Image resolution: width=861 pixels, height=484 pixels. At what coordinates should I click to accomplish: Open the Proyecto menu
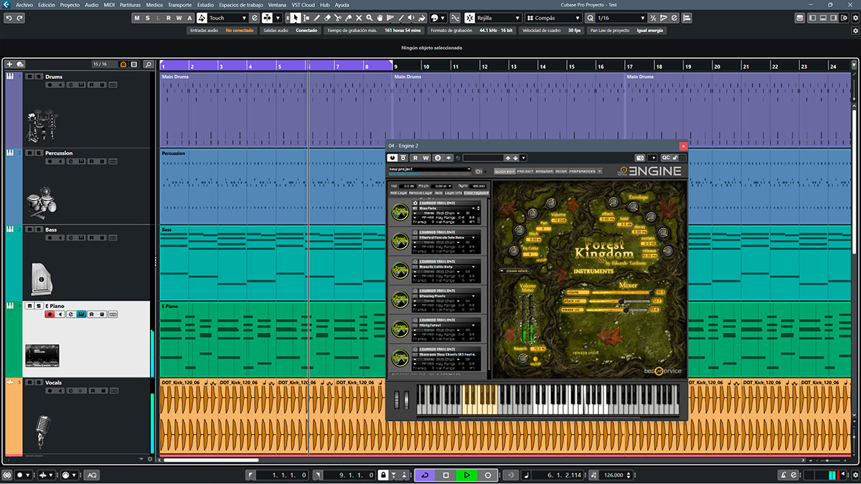pyautogui.click(x=70, y=4)
